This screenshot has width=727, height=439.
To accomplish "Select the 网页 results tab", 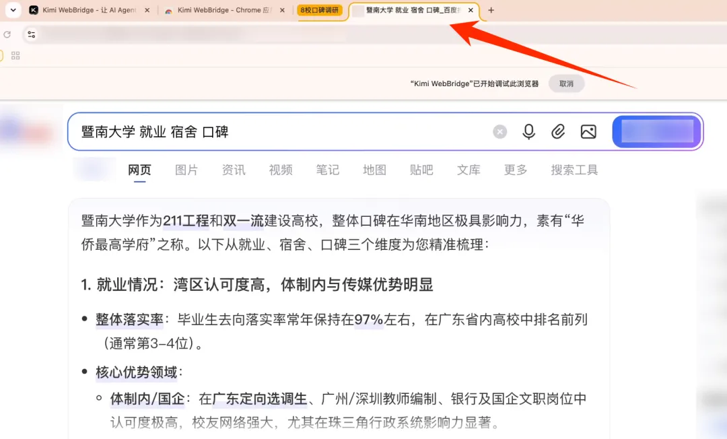I will 139,170.
